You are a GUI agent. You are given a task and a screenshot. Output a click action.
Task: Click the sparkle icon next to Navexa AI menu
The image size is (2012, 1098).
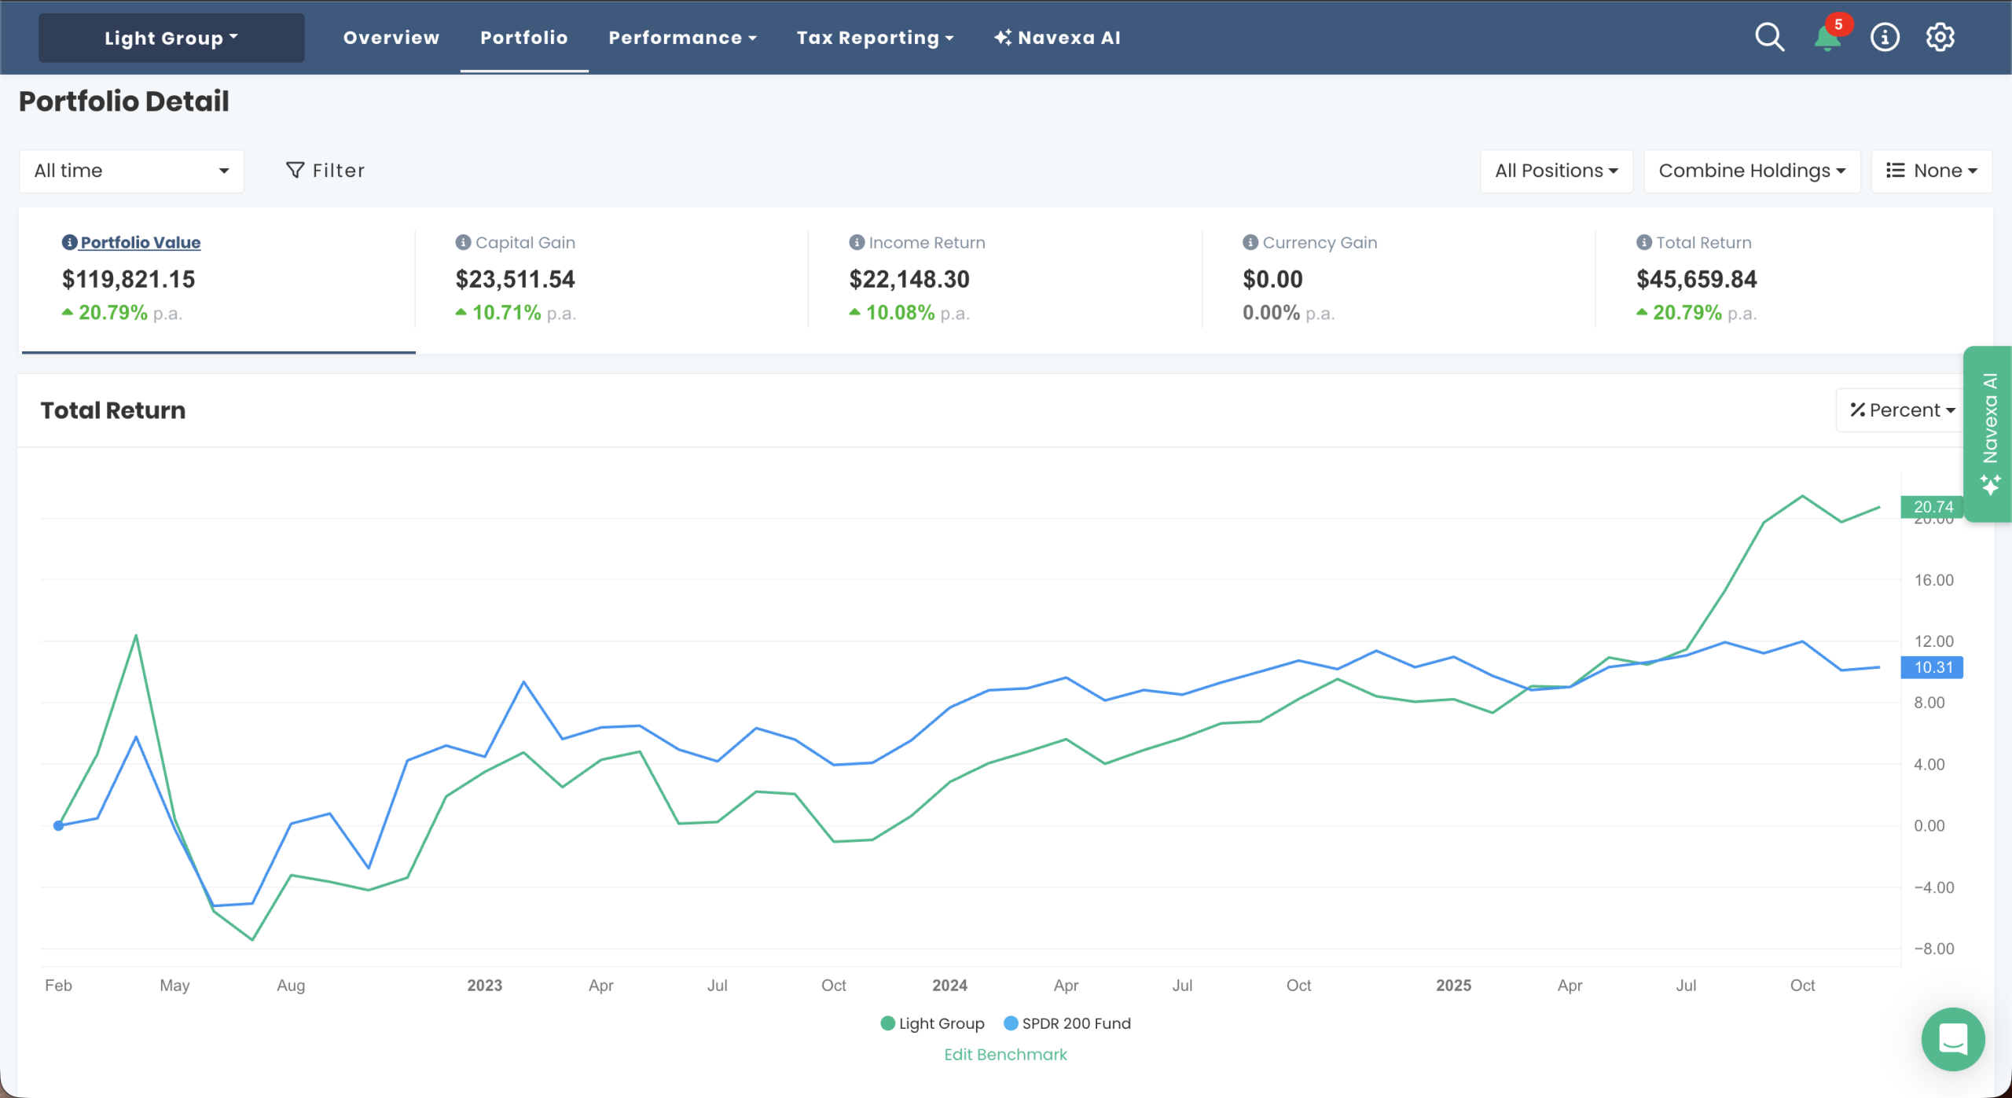[1003, 37]
